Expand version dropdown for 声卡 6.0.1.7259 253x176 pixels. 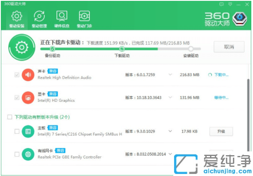170,75
